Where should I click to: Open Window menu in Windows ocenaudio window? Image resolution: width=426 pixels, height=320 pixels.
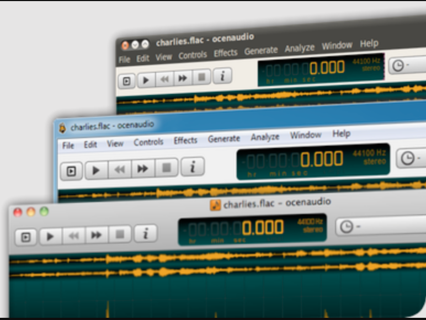[x=306, y=135]
